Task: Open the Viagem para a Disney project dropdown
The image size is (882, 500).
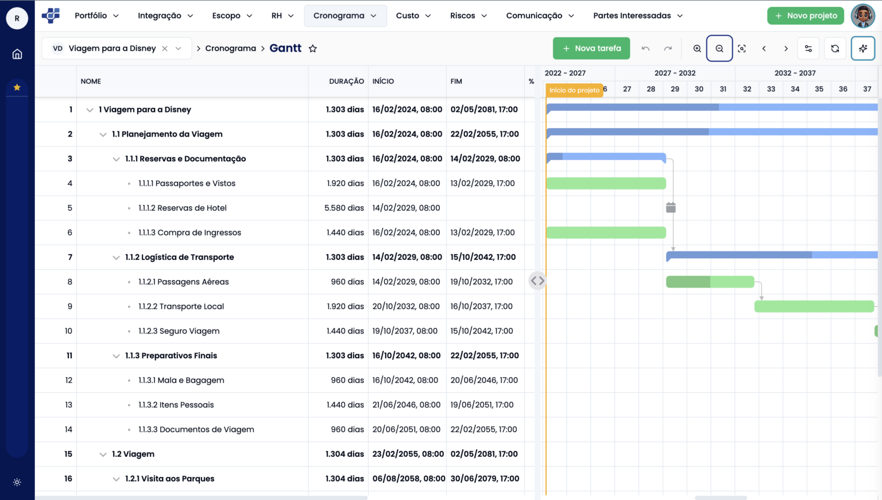Action: 180,48
